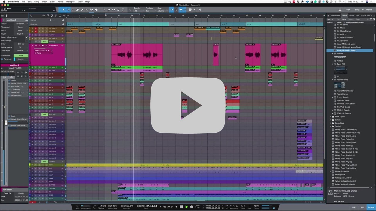Screen dimensions: 376x211
Task: Sort browser by Vendor
Action: tap(351, 19)
